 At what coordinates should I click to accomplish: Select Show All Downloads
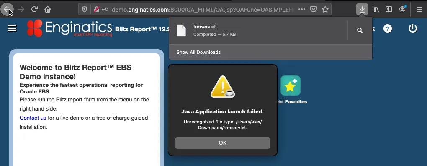pos(198,52)
